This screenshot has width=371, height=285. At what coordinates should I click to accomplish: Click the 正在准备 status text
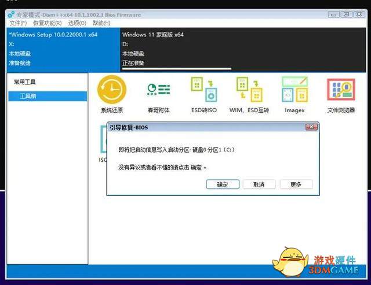tap(133, 63)
